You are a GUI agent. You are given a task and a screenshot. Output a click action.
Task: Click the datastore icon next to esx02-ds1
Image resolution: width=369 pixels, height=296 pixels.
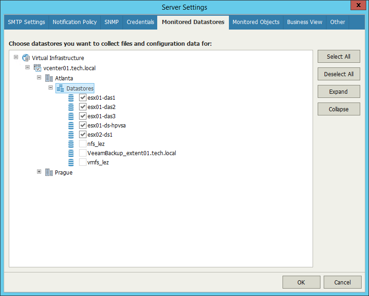(x=71, y=135)
